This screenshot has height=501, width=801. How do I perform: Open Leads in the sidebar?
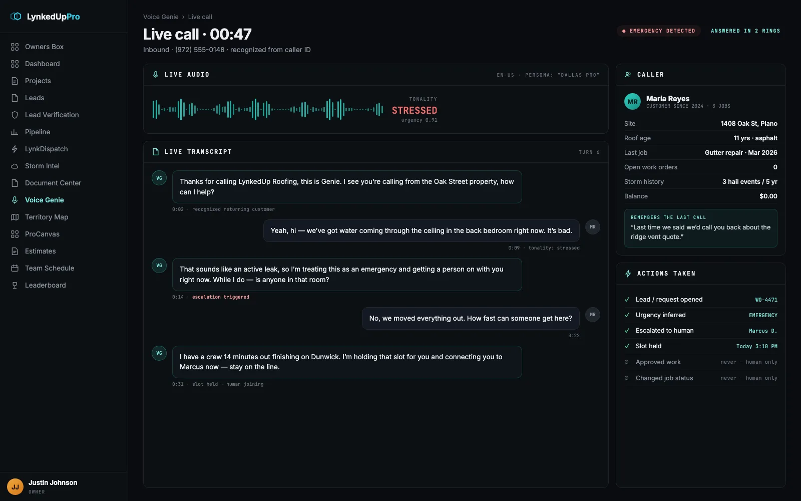coord(64,98)
